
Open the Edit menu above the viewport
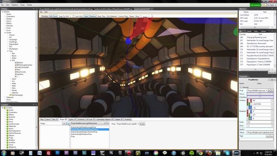pyautogui.click(x=46, y=12)
